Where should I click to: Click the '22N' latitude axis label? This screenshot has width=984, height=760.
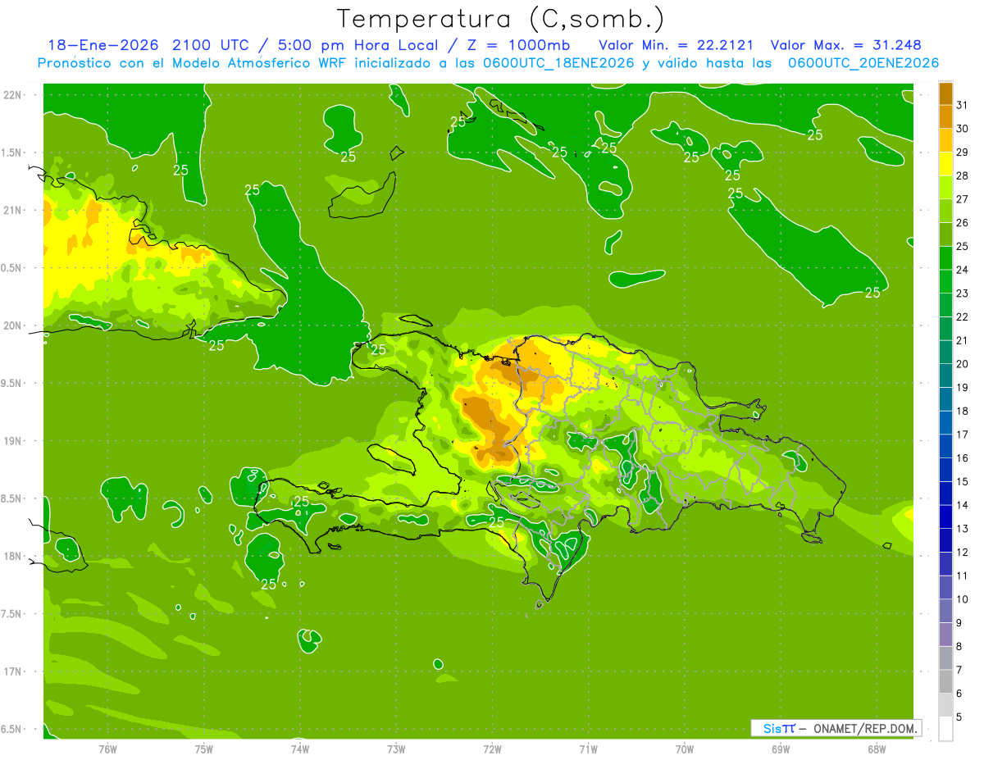[12, 95]
